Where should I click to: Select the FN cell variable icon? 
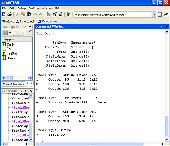click(4, 49)
